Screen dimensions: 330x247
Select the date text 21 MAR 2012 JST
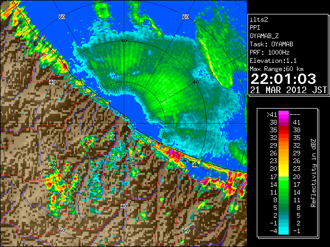(288, 90)
